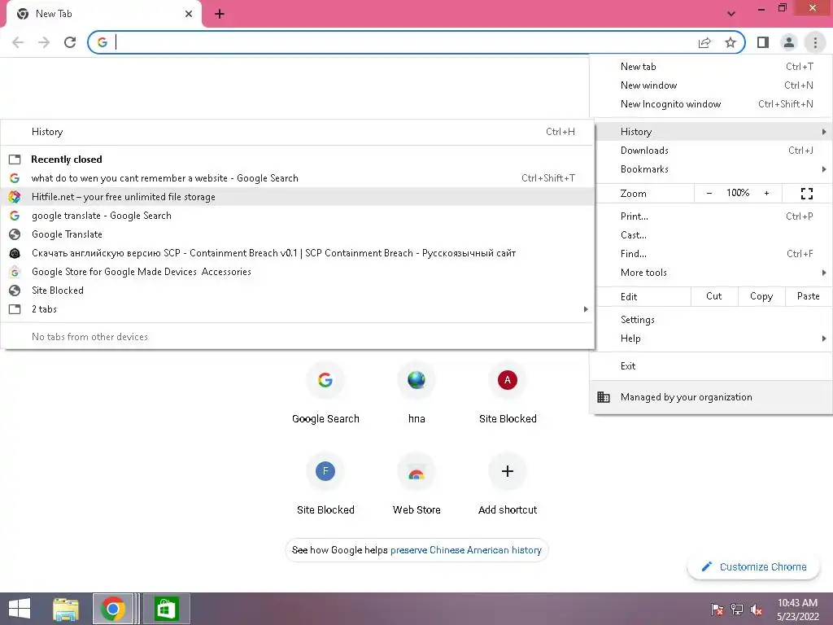The width and height of the screenshot is (833, 625).
Task: Select New window menu item
Action: tap(711, 85)
